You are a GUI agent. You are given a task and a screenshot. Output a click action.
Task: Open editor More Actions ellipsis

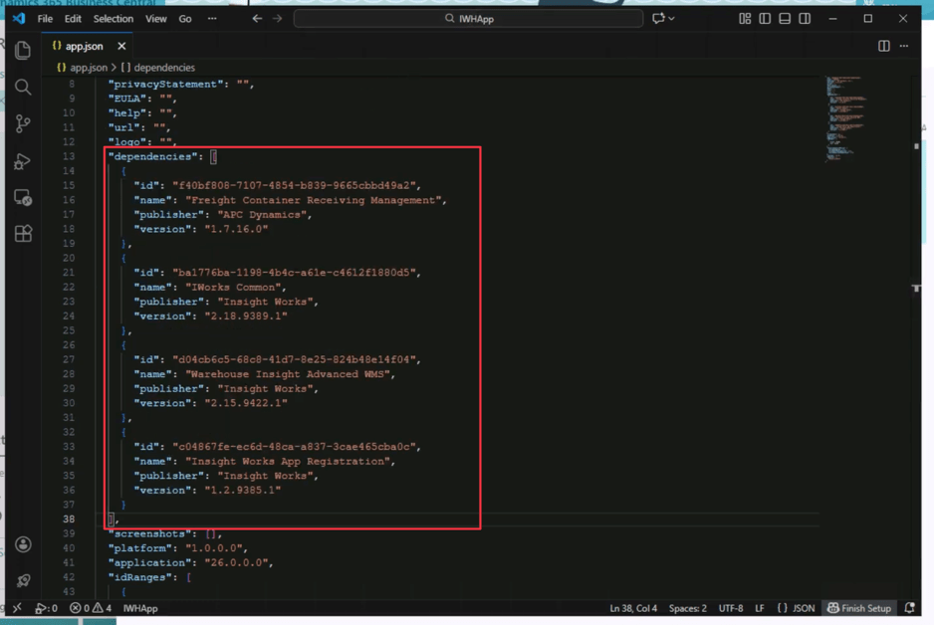tap(903, 46)
